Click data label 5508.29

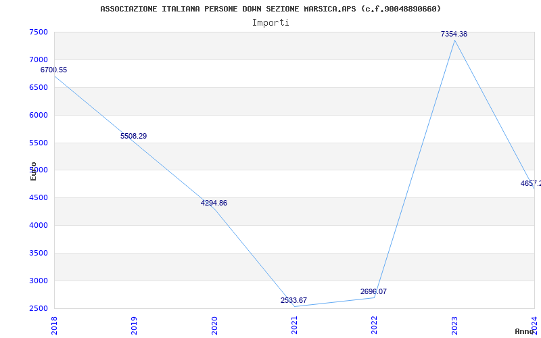pos(133,137)
